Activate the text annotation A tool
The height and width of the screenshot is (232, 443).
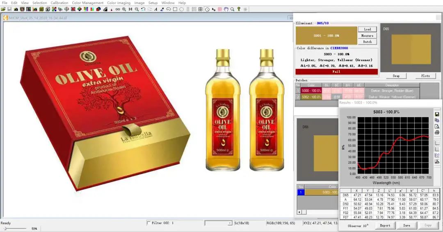tap(156, 9)
